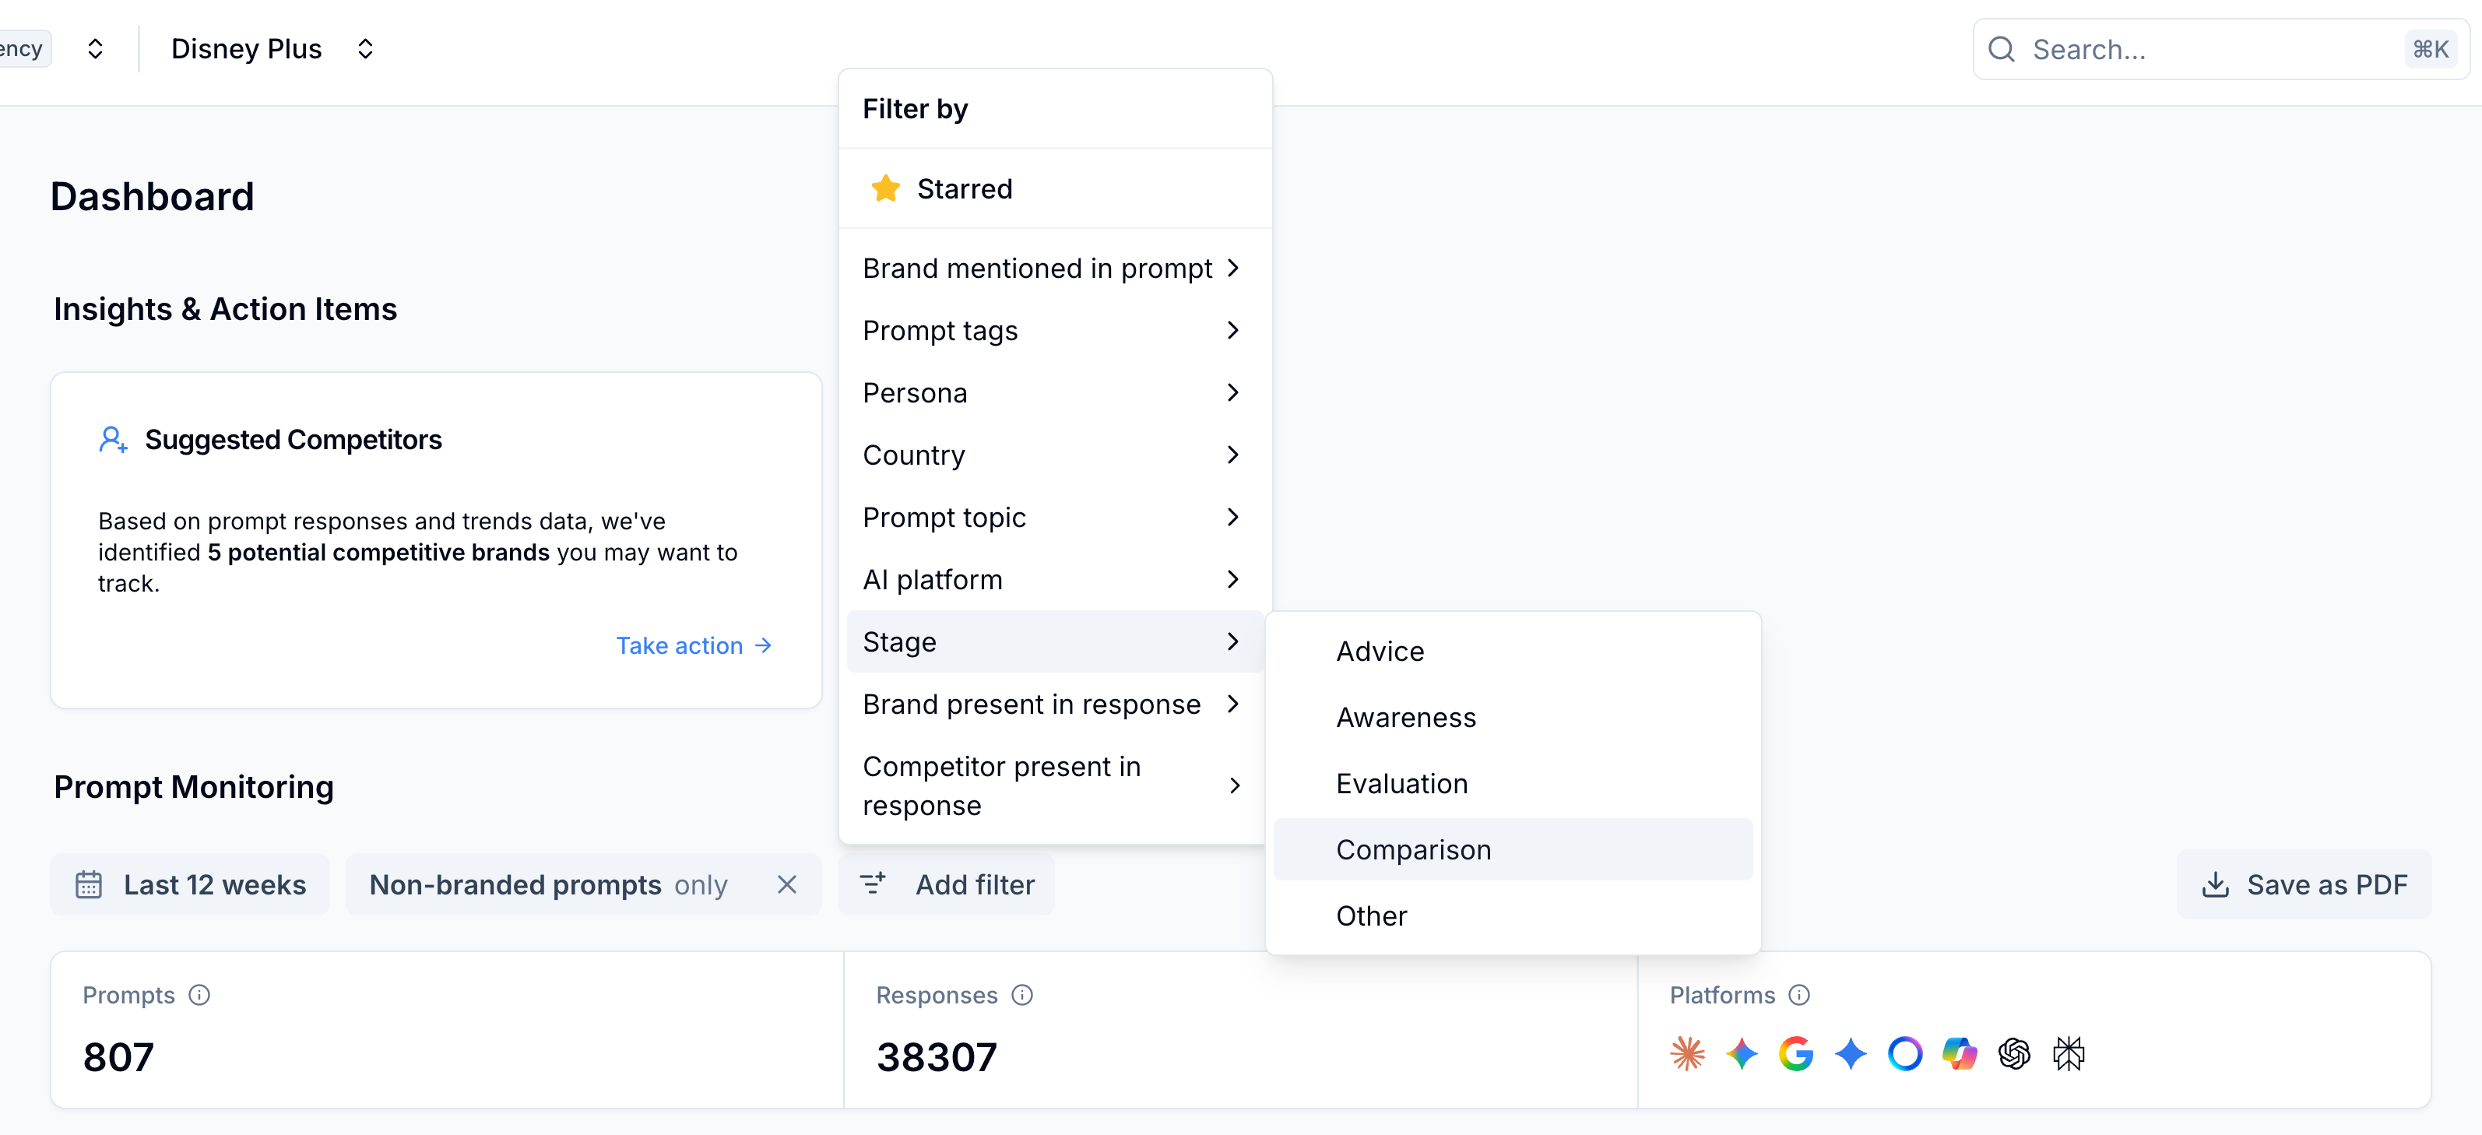This screenshot has height=1135, width=2482.
Task: Select the Comparison stage option
Action: 1513,850
